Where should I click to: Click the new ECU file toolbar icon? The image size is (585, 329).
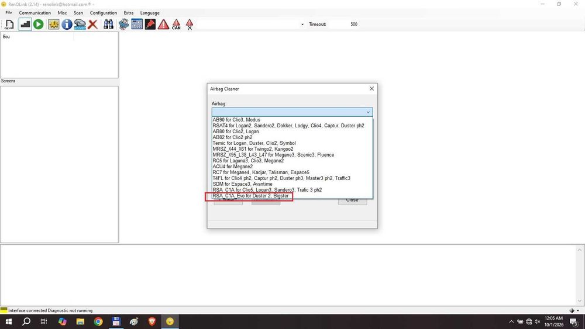pos(9,25)
